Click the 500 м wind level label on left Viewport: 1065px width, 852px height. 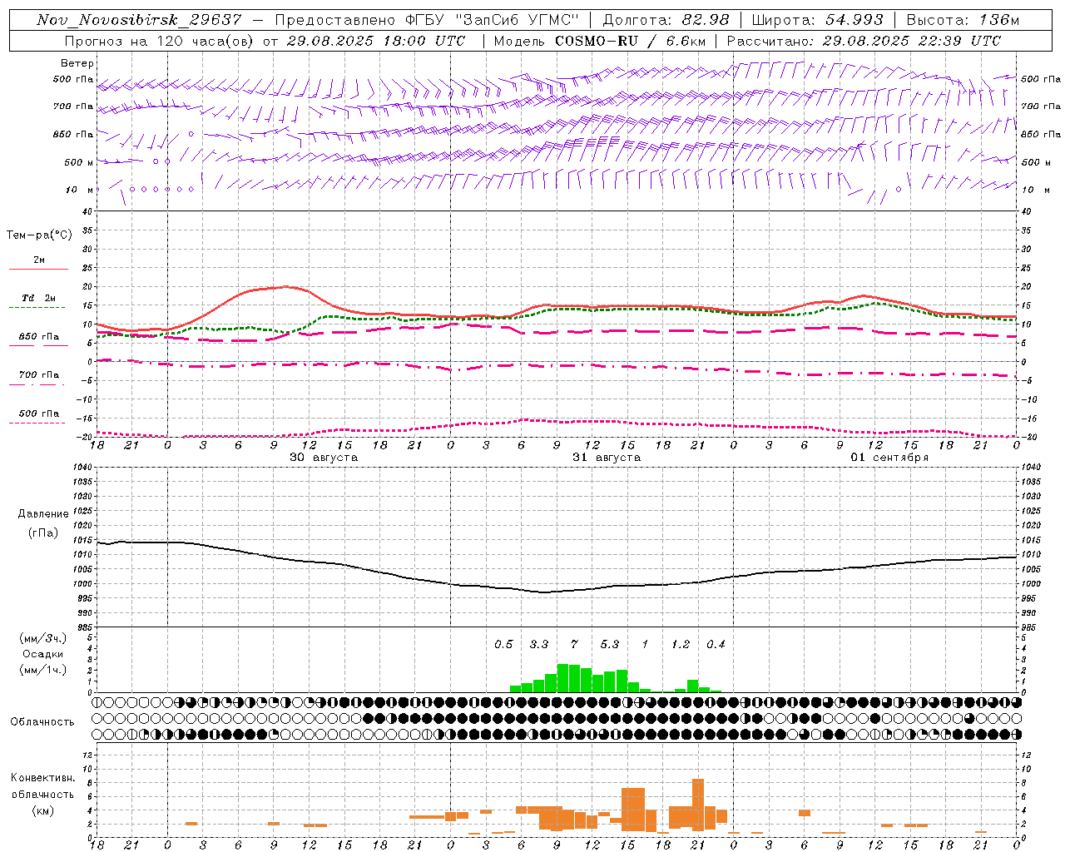[79, 162]
